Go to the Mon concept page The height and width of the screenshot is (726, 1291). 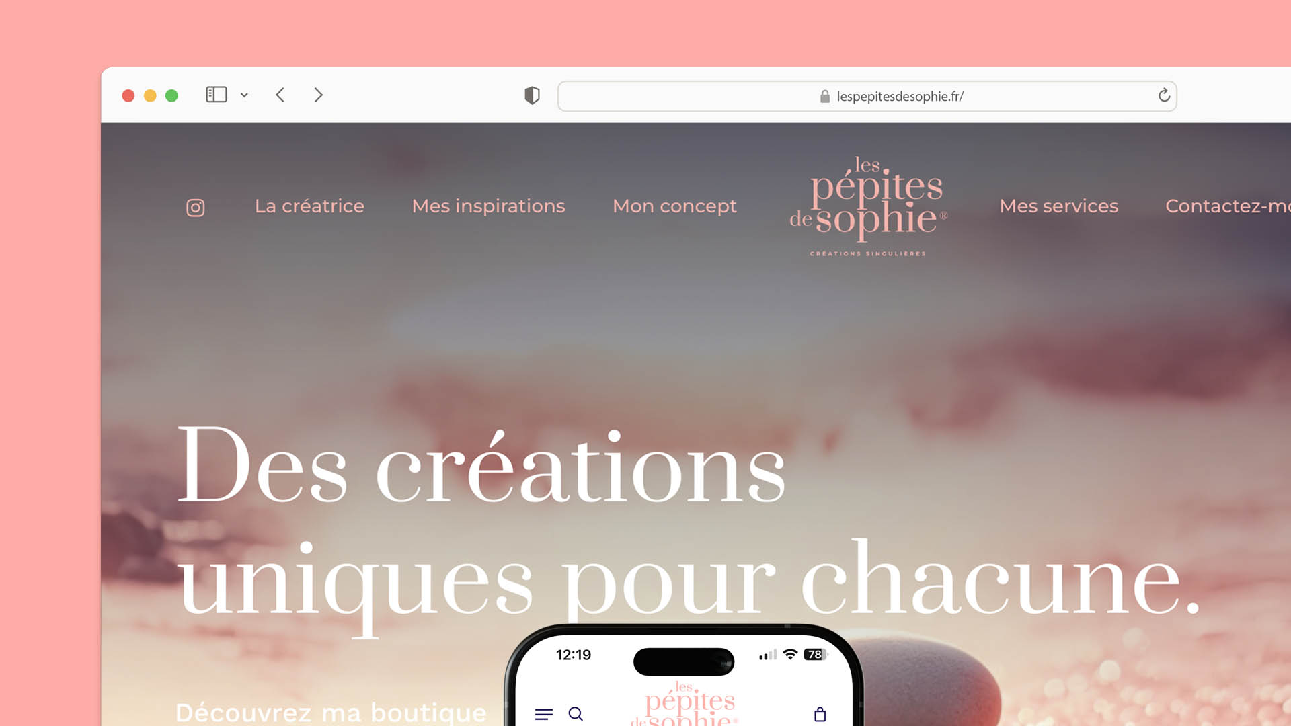tap(674, 206)
